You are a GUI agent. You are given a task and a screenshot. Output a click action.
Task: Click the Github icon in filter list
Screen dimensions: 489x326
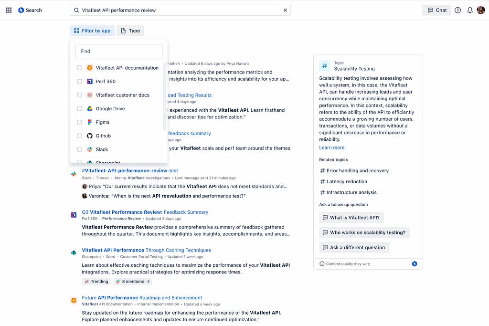(89, 136)
